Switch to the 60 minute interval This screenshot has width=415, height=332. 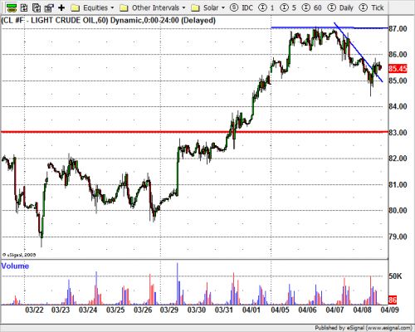311,7
